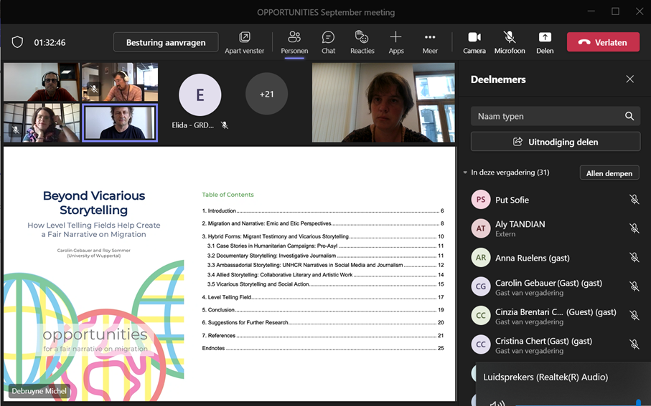
Task: Close the Deelnemers panel
Action: tap(629, 79)
